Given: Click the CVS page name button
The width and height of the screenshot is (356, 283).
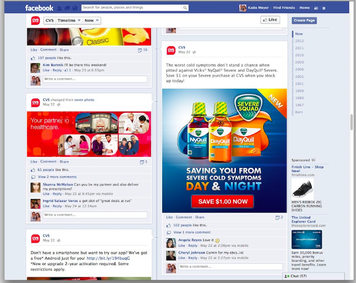Looking at the screenshot, I should point(50,21).
